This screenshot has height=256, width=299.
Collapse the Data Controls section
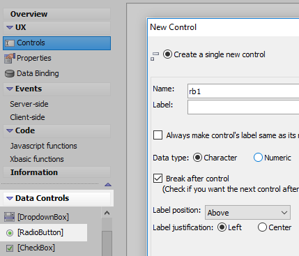(x=10, y=198)
